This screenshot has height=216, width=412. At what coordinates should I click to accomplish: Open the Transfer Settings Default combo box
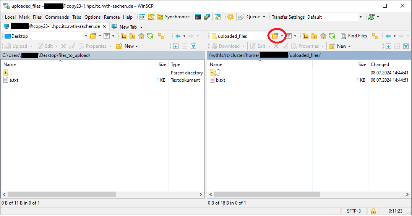pos(334,17)
